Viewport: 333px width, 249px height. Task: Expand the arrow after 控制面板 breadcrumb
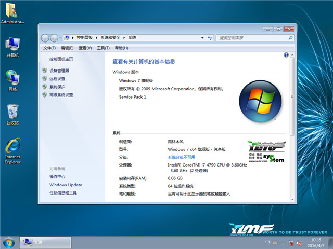coord(96,38)
